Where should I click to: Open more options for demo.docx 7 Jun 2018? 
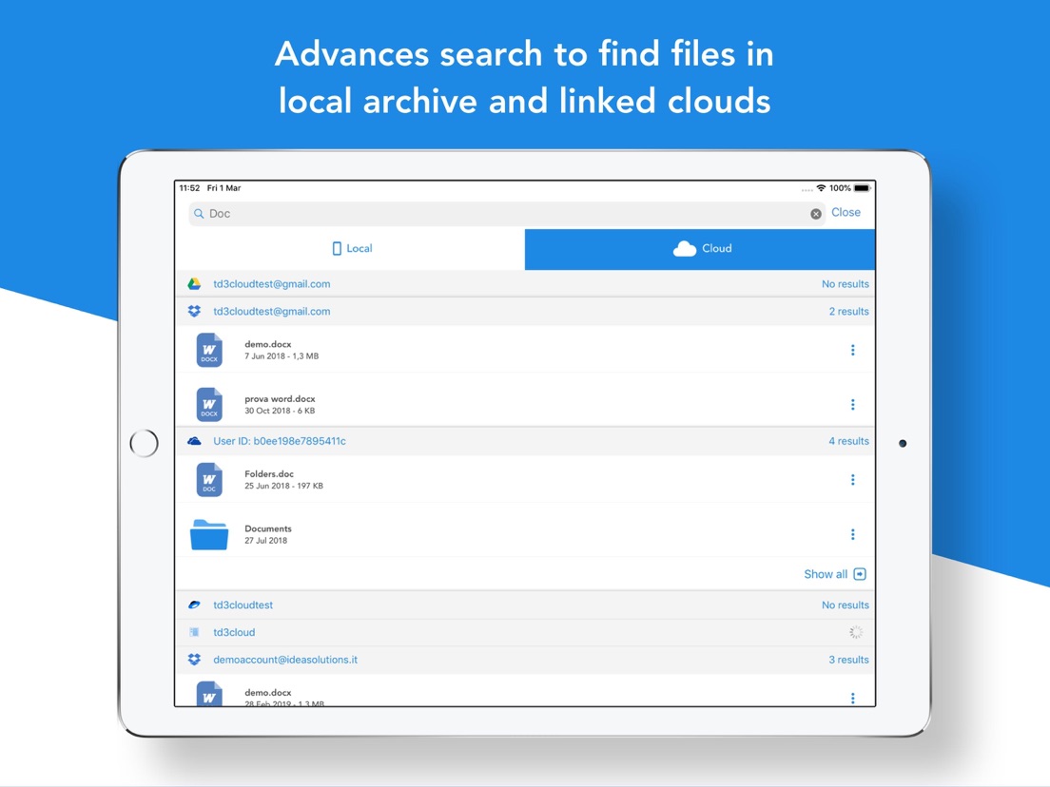click(x=852, y=350)
